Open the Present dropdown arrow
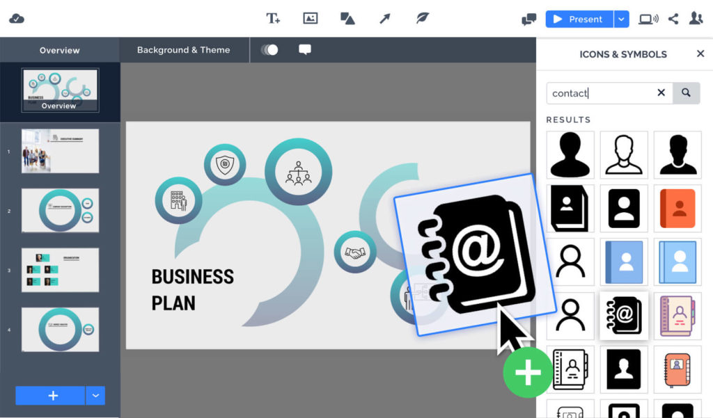Viewport: 713px width, 418px height. (x=621, y=19)
